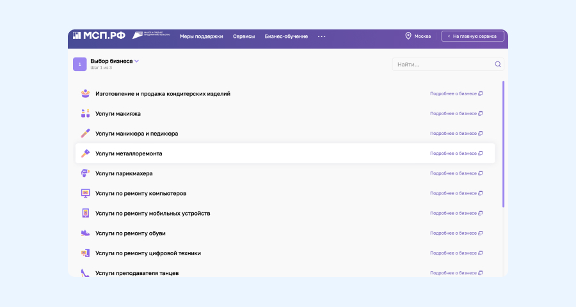Click the На главную сервиса button
The image size is (576, 307).
click(472, 36)
